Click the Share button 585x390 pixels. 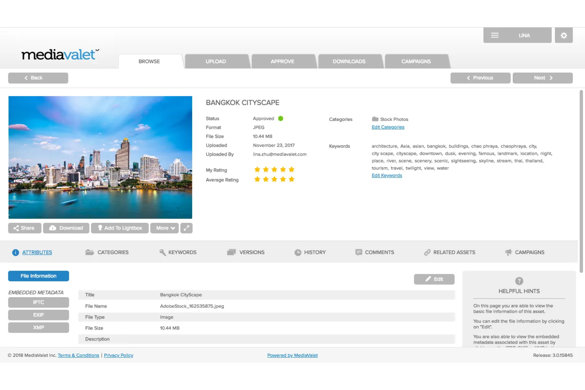(x=25, y=228)
